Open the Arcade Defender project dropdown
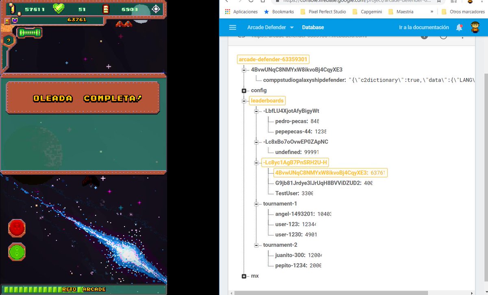 coord(270,27)
